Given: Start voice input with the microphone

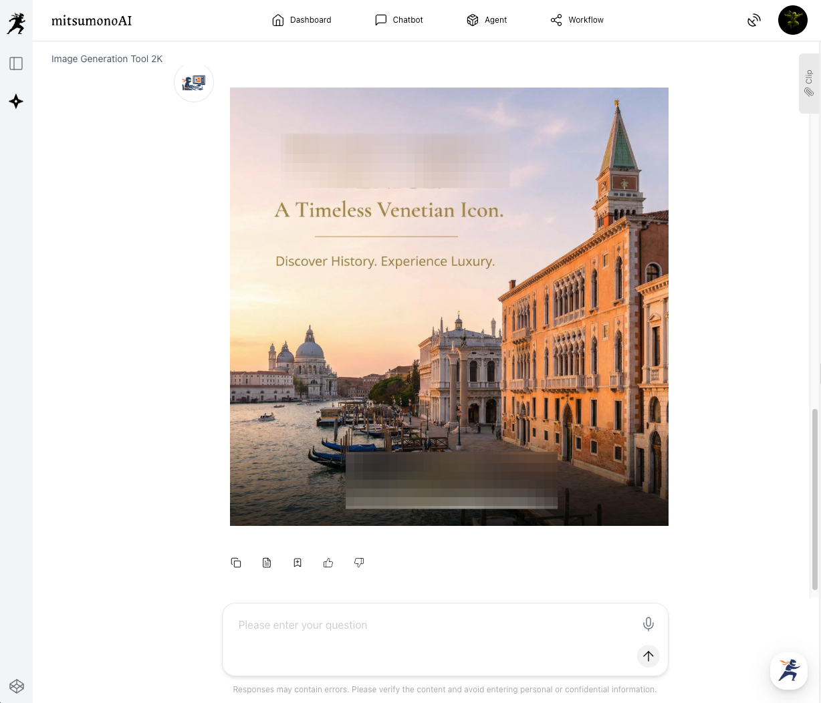Looking at the screenshot, I should click(648, 624).
